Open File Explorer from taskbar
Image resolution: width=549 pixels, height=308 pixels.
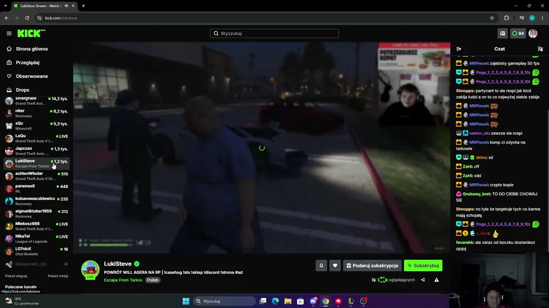[288, 301]
